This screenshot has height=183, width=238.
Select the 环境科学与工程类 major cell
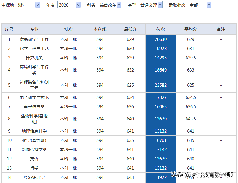[34, 70]
